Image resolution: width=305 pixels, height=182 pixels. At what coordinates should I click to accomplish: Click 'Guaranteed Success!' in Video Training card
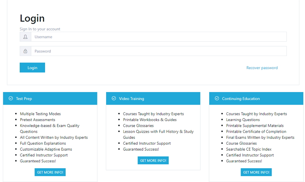click(141, 149)
